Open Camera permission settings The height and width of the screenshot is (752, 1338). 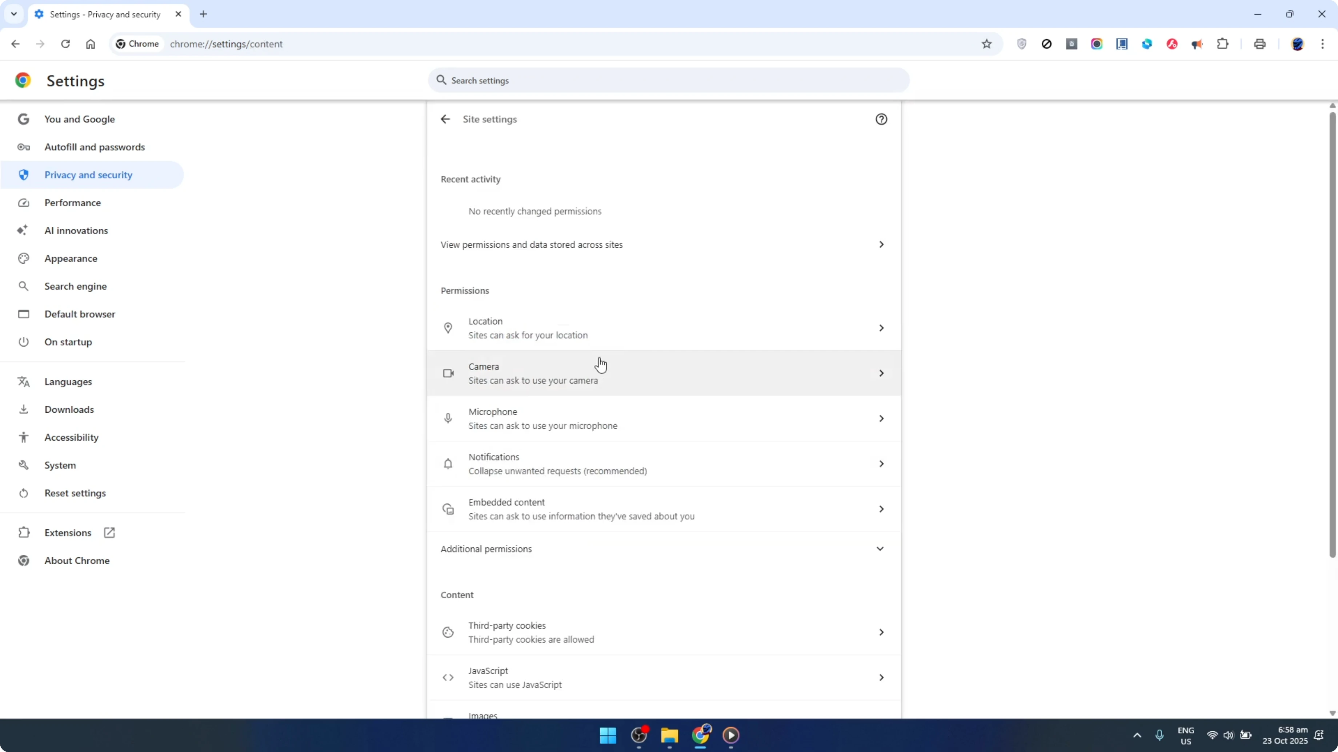[664, 373]
